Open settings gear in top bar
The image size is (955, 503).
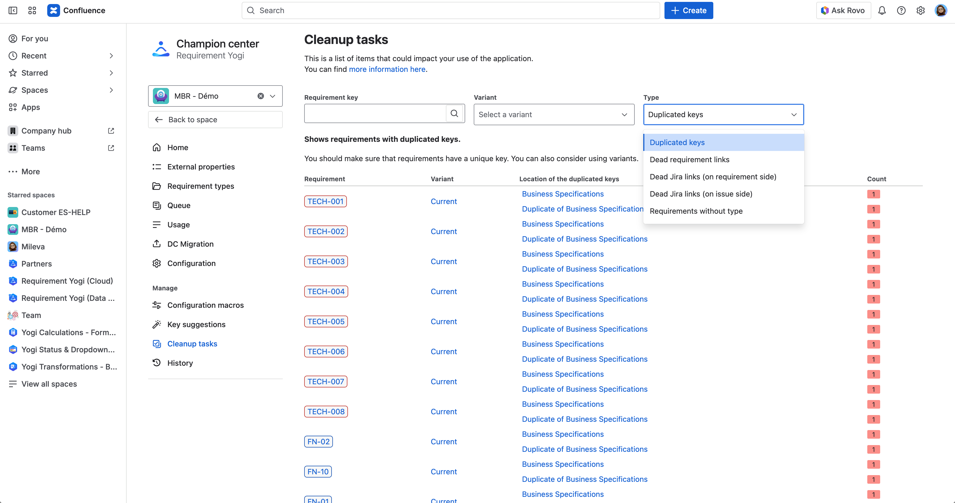coord(920,10)
